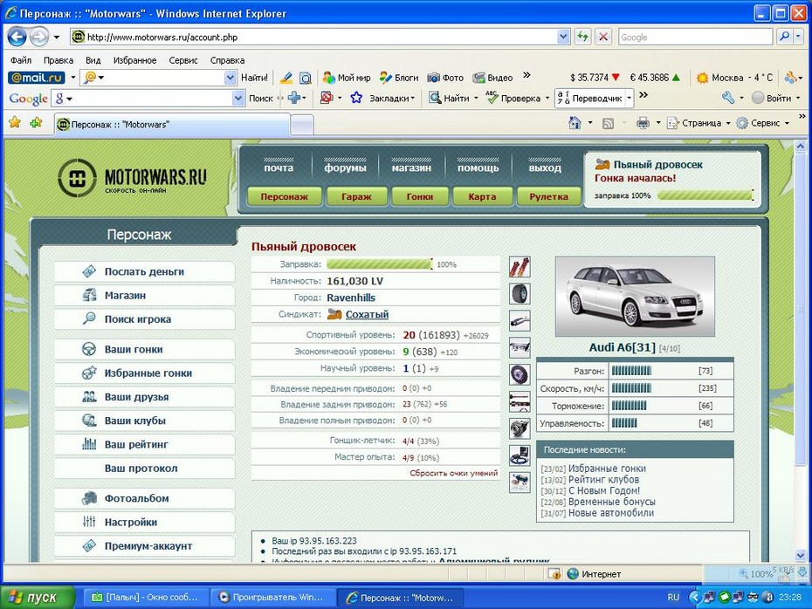Viewport: 812px width, 609px height.
Task: Click the cable and computer upgrade icon
Action: click(x=520, y=455)
